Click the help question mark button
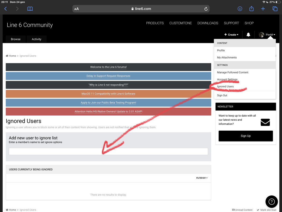Image resolution: width=282 pixels, height=212 pixels. 272,202
